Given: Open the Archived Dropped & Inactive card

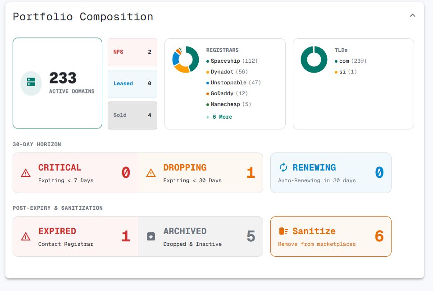Looking at the screenshot, I should point(201,236).
